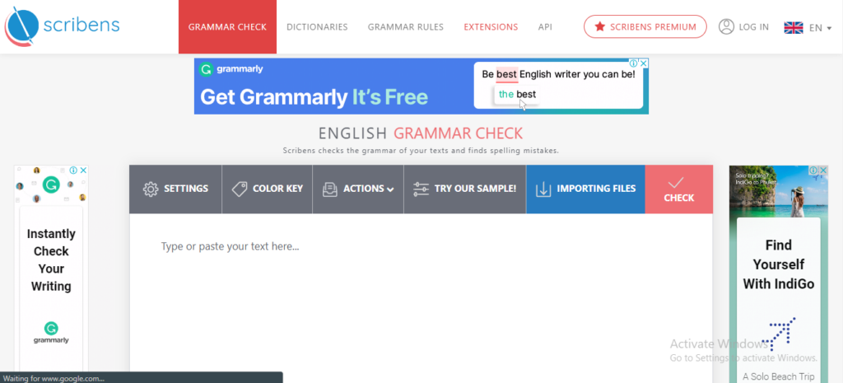Open the Extensions page

491,27
